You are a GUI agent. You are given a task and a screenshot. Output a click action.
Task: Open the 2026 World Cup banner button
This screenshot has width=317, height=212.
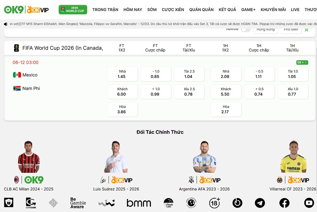[x=73, y=9]
